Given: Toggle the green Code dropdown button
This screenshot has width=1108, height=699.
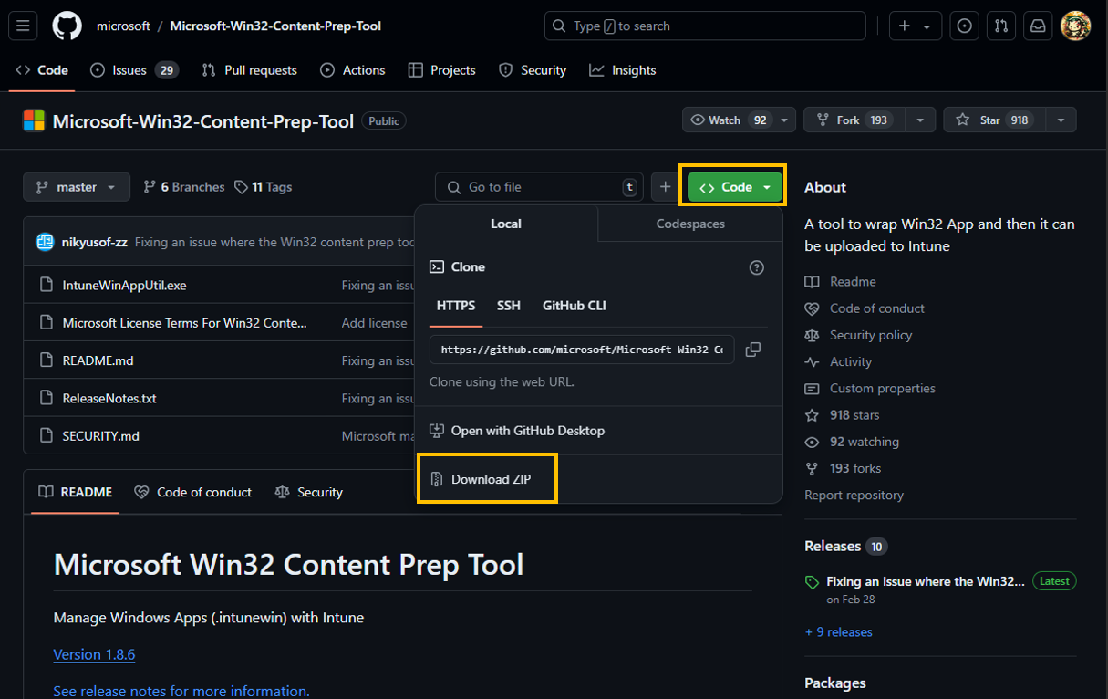Looking at the screenshot, I should (735, 187).
